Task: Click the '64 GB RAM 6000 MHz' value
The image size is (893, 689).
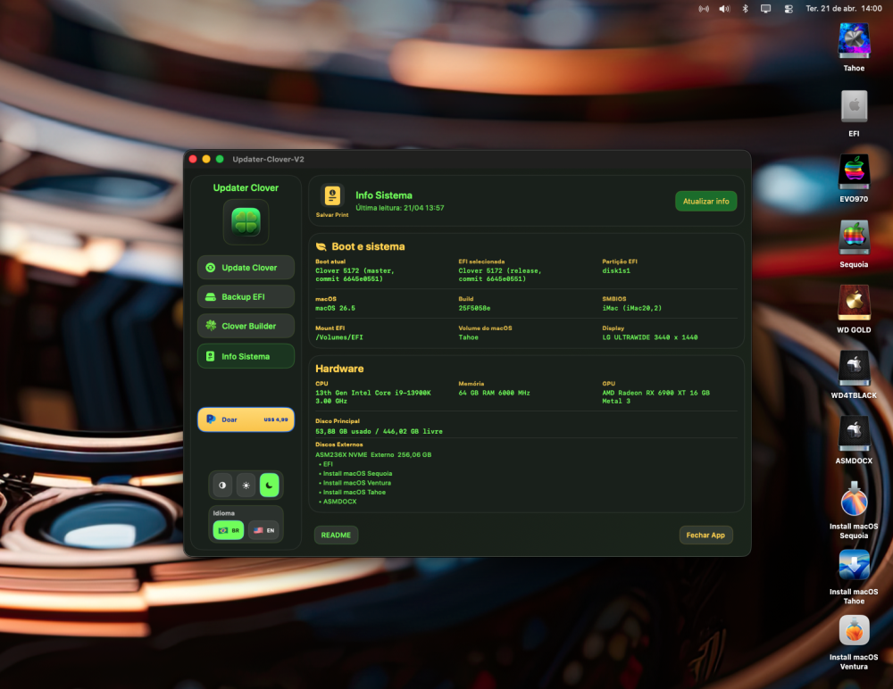Action: (495, 393)
